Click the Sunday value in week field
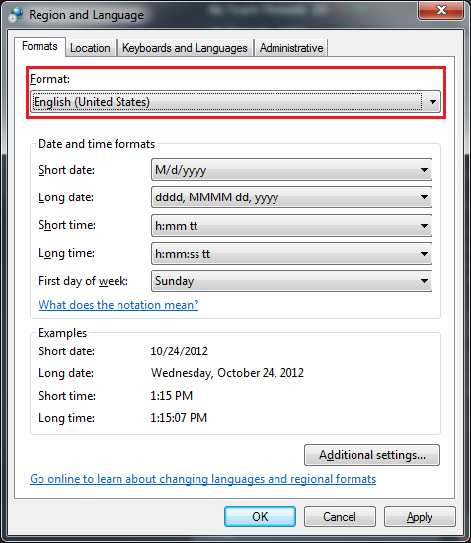 174,281
